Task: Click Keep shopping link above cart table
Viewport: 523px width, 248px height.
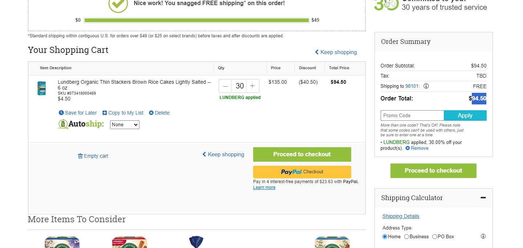Action: [336, 52]
